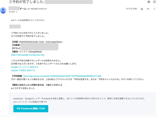Open the stg.b-book.run reservation details URL

[62, 76]
